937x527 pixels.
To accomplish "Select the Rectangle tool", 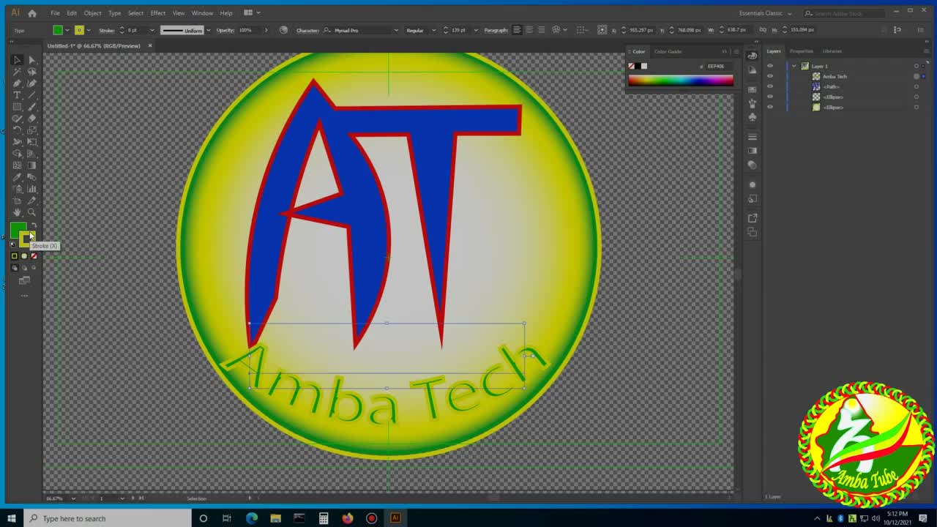I will tap(17, 107).
